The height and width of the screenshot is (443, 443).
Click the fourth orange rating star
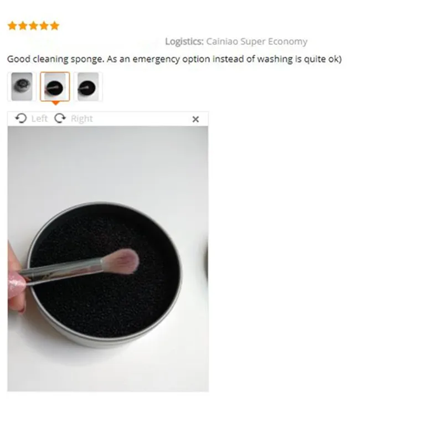point(44,25)
